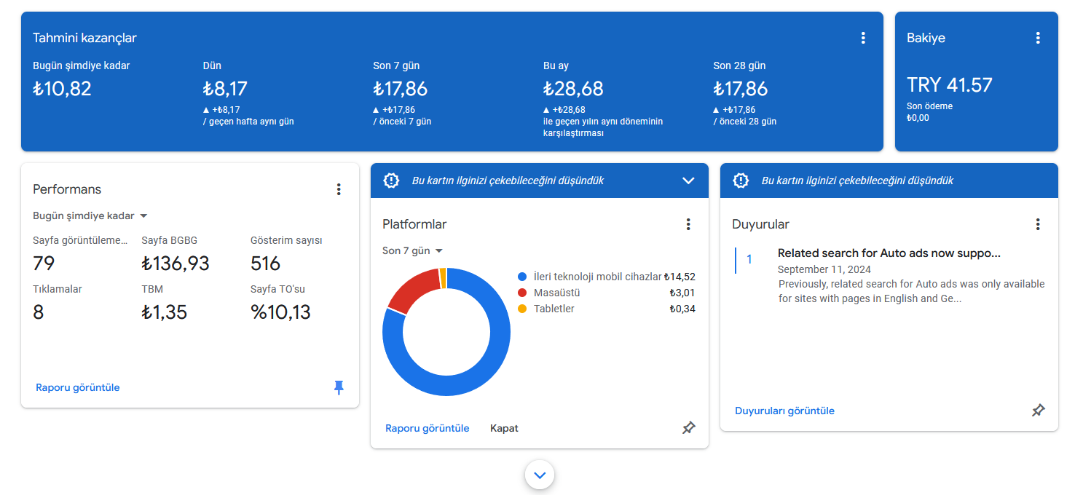Click suggestion badge icon above Platformlar
Image resolution: width=1083 pixels, height=495 pixels.
click(x=391, y=181)
